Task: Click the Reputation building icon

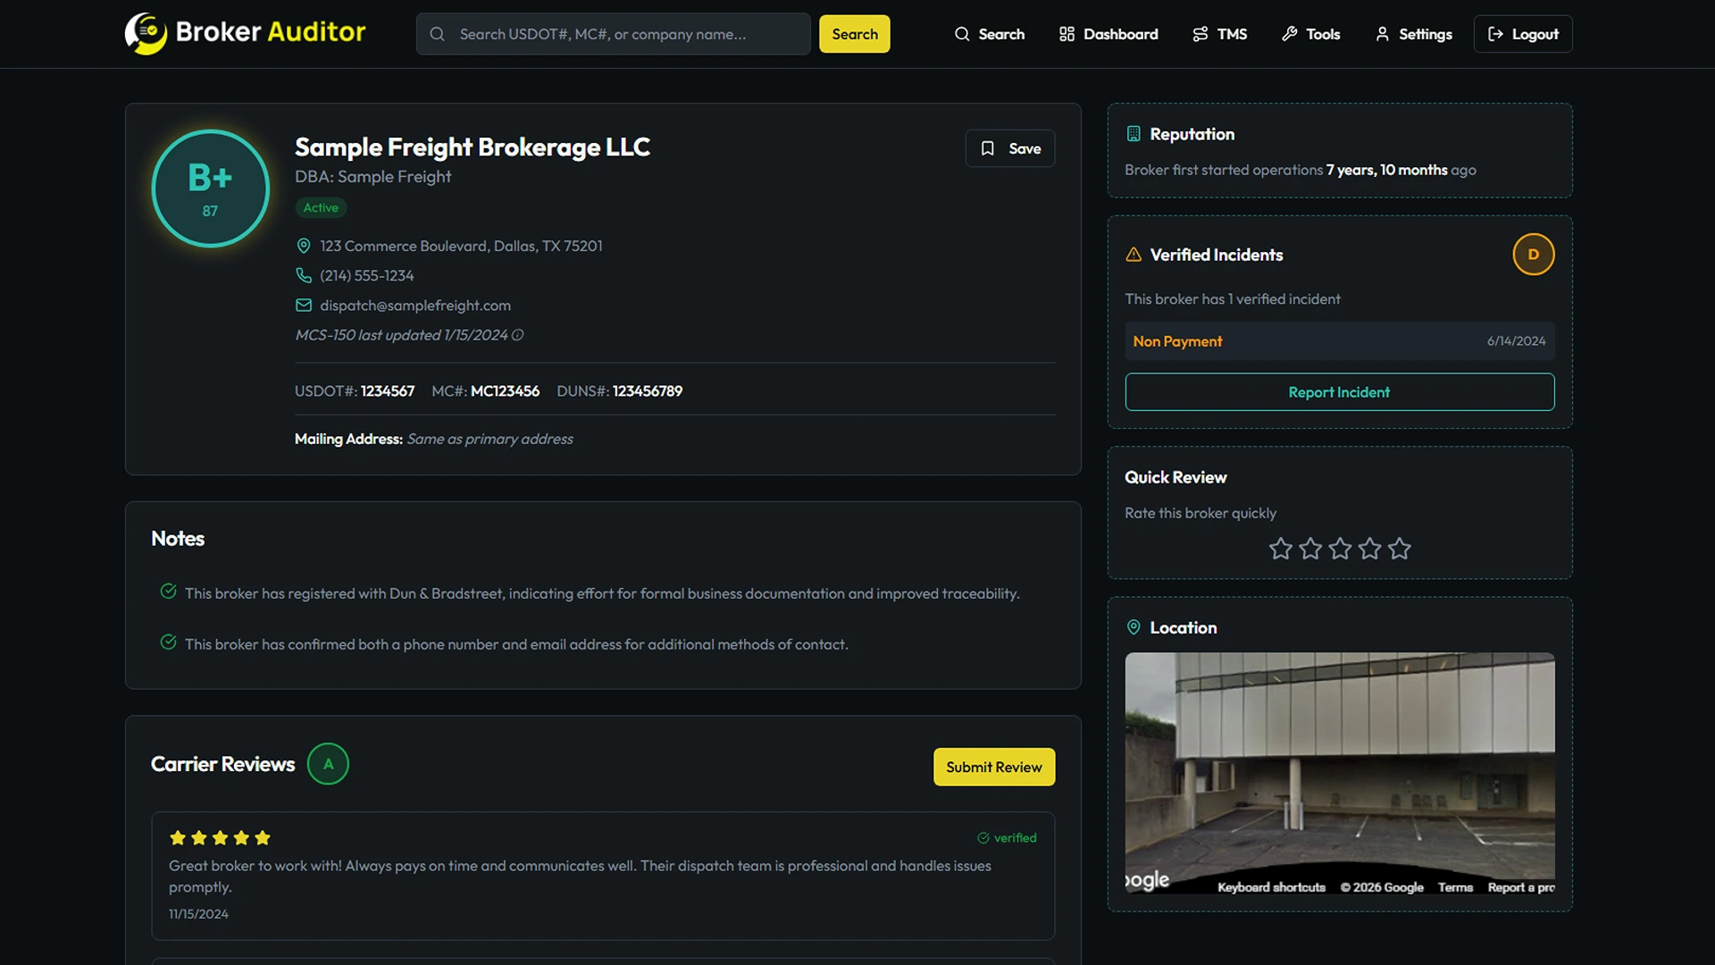Action: click(x=1134, y=134)
